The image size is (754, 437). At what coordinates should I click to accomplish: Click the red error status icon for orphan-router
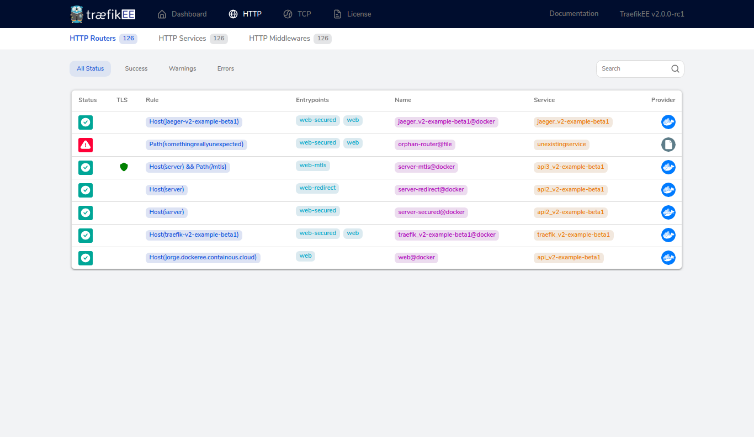point(86,145)
